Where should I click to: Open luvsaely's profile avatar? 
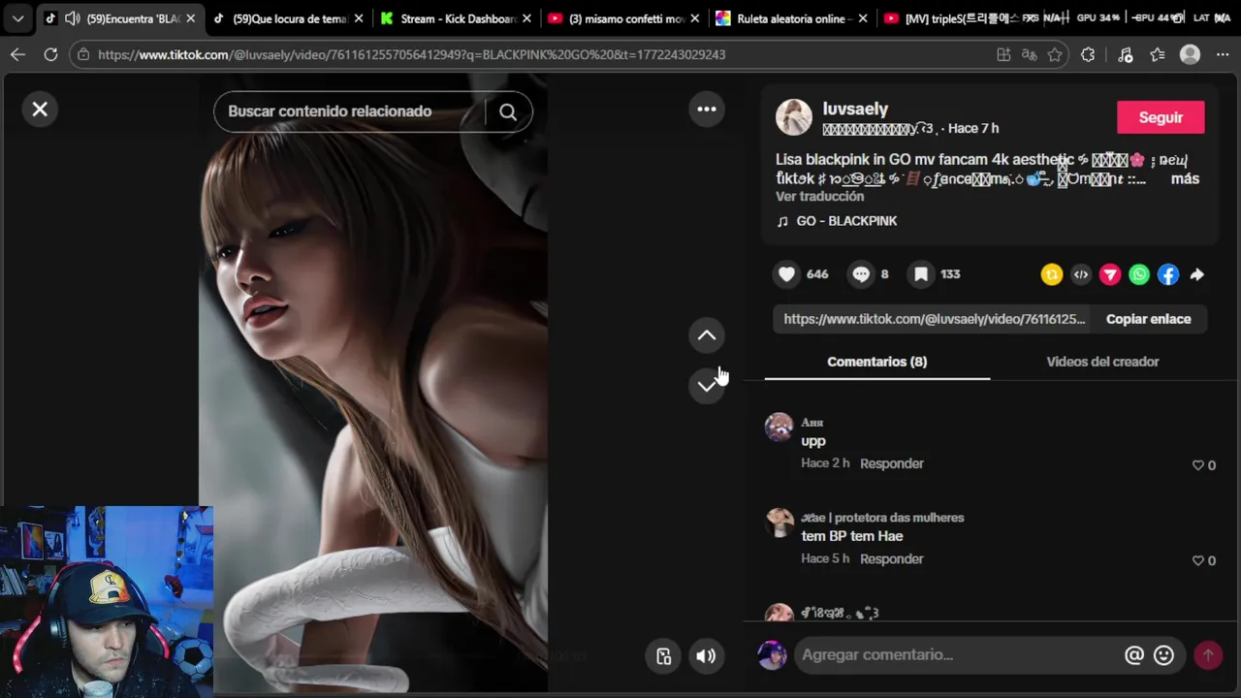click(794, 117)
